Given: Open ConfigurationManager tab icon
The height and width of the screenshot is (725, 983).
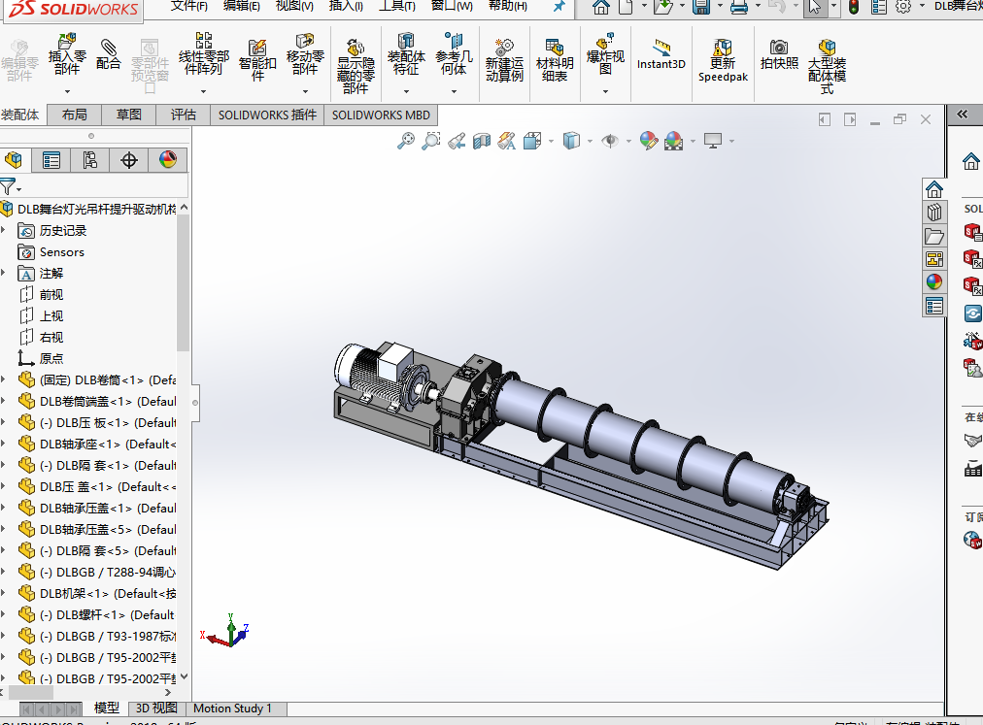Looking at the screenshot, I should [89, 160].
